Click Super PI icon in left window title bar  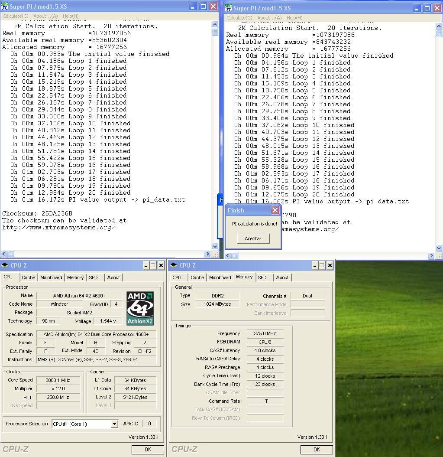click(5, 6)
